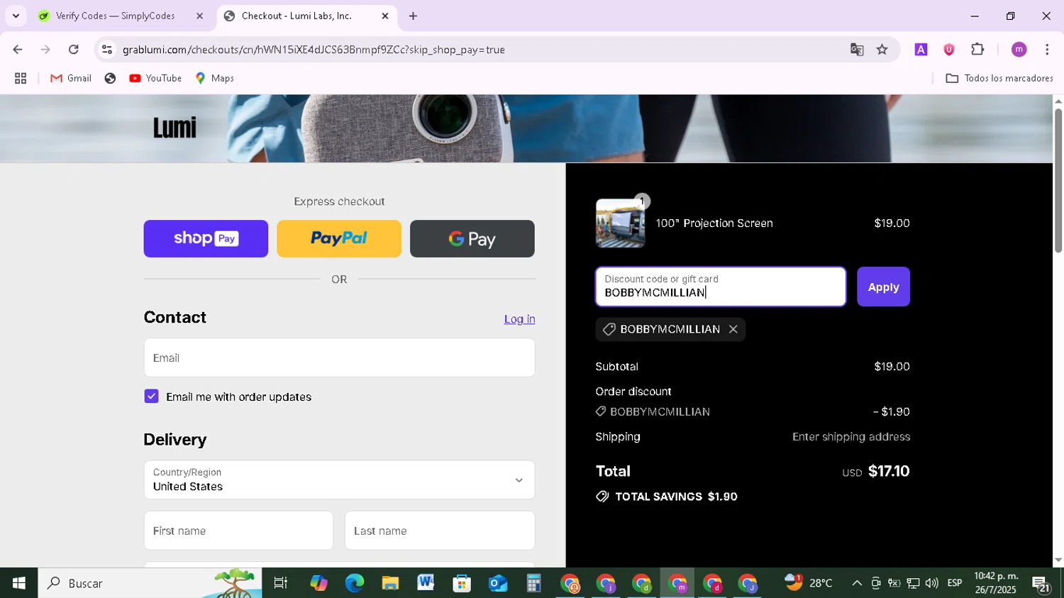The height and width of the screenshot is (598, 1064).
Task: Open the 100" Projection Screen thumbnail
Action: pos(621,223)
